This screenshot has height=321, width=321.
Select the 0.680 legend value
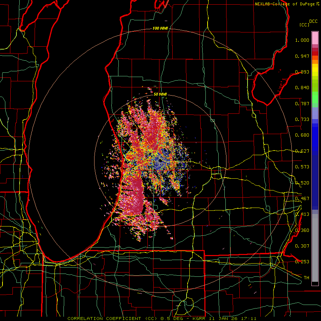coord(302,135)
